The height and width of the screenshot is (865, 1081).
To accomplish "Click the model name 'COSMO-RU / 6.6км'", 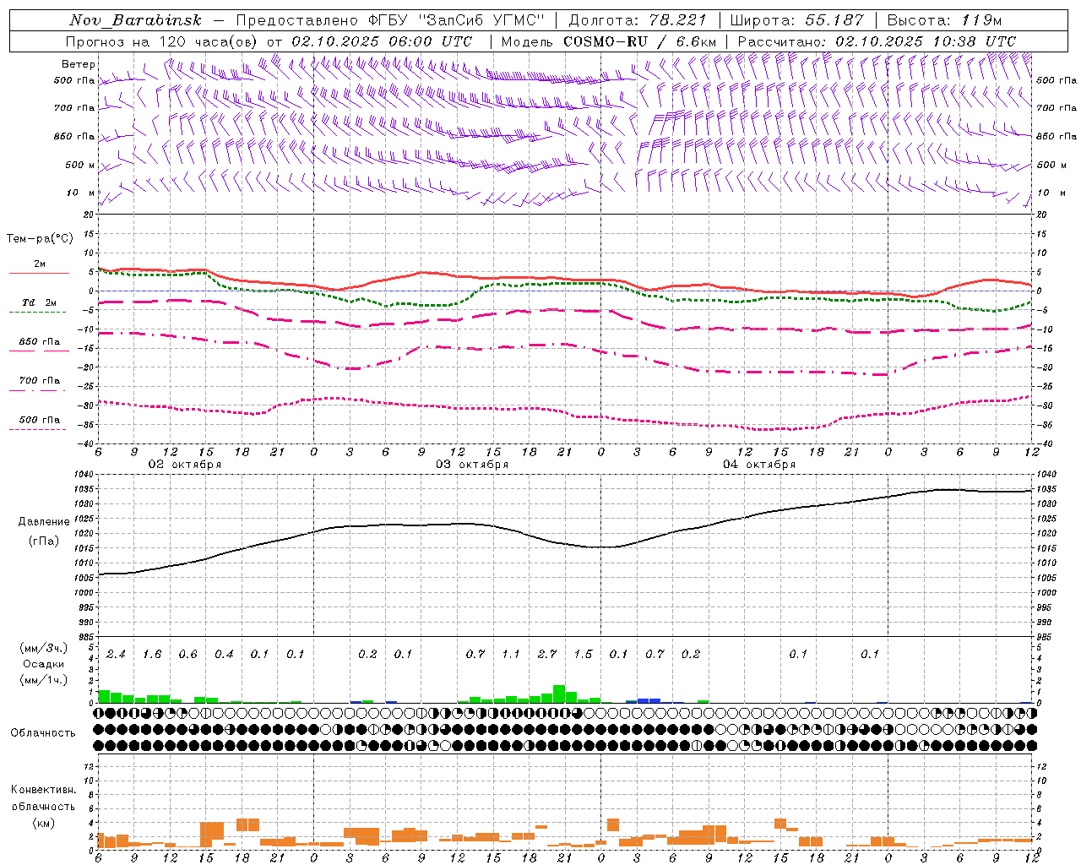I will click(639, 41).
